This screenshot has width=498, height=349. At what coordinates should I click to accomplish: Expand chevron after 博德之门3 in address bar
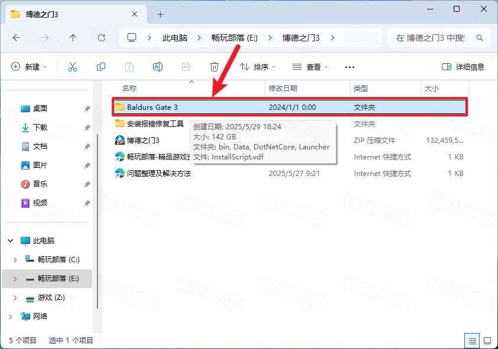click(332, 38)
